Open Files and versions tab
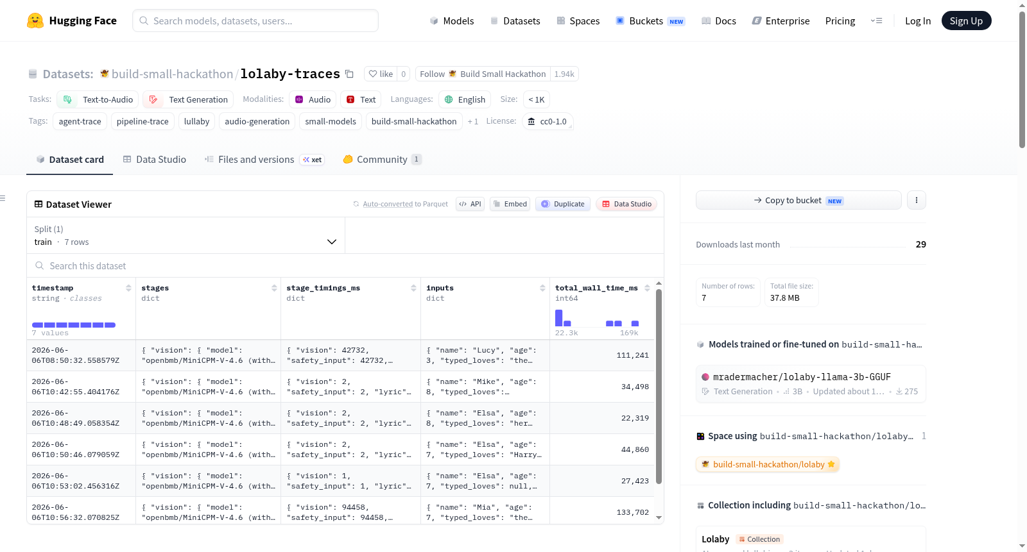 click(264, 160)
